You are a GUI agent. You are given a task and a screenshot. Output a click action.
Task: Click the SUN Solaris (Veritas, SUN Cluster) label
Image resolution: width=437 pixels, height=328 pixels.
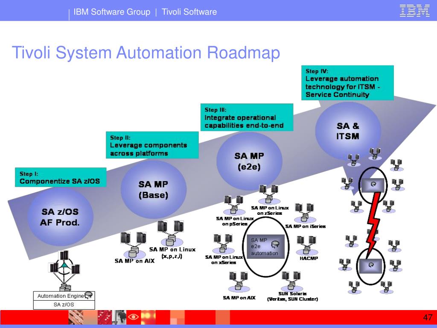click(x=292, y=296)
